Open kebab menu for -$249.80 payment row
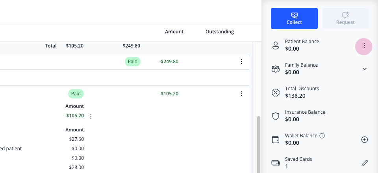 (x=241, y=62)
